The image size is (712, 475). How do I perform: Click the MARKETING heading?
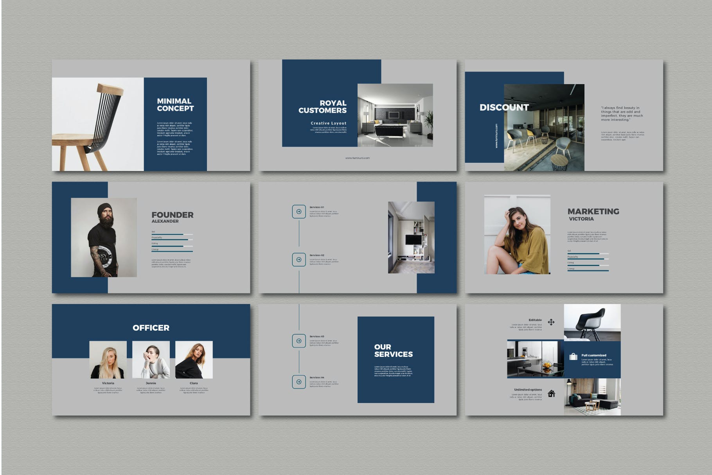click(593, 211)
